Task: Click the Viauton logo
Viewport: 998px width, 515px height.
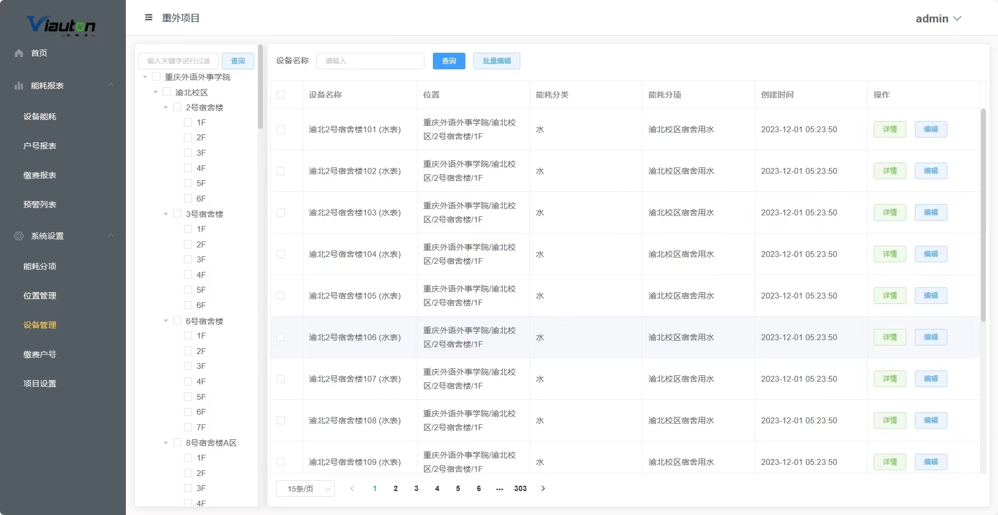Action: pos(61,25)
